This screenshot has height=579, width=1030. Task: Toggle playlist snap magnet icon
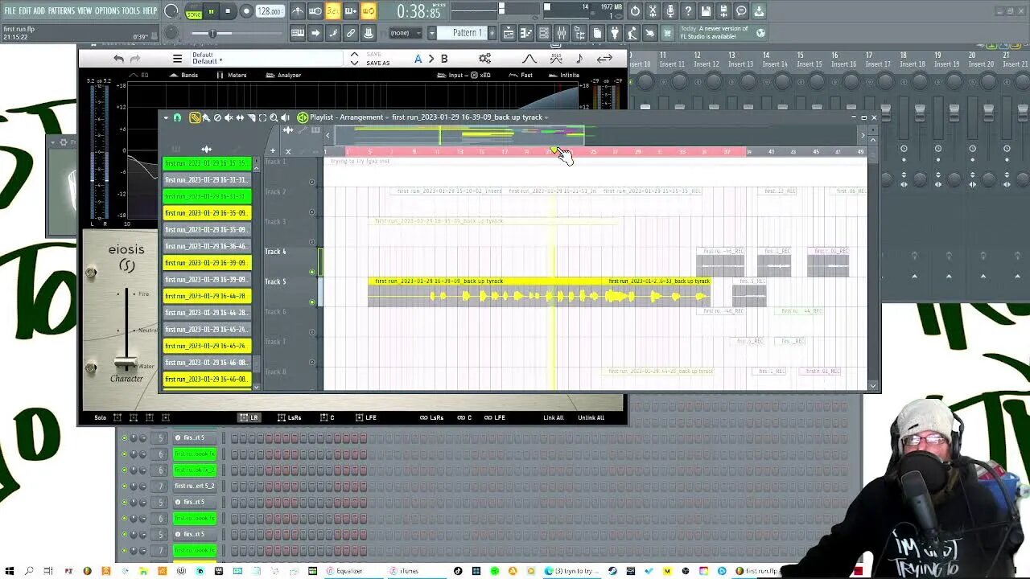point(177,117)
